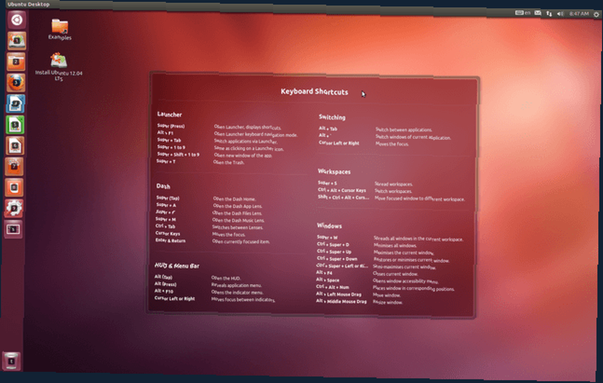603x383 pixels.
Task: Click 'Move focused window to different workspace.'
Action: click(x=420, y=199)
